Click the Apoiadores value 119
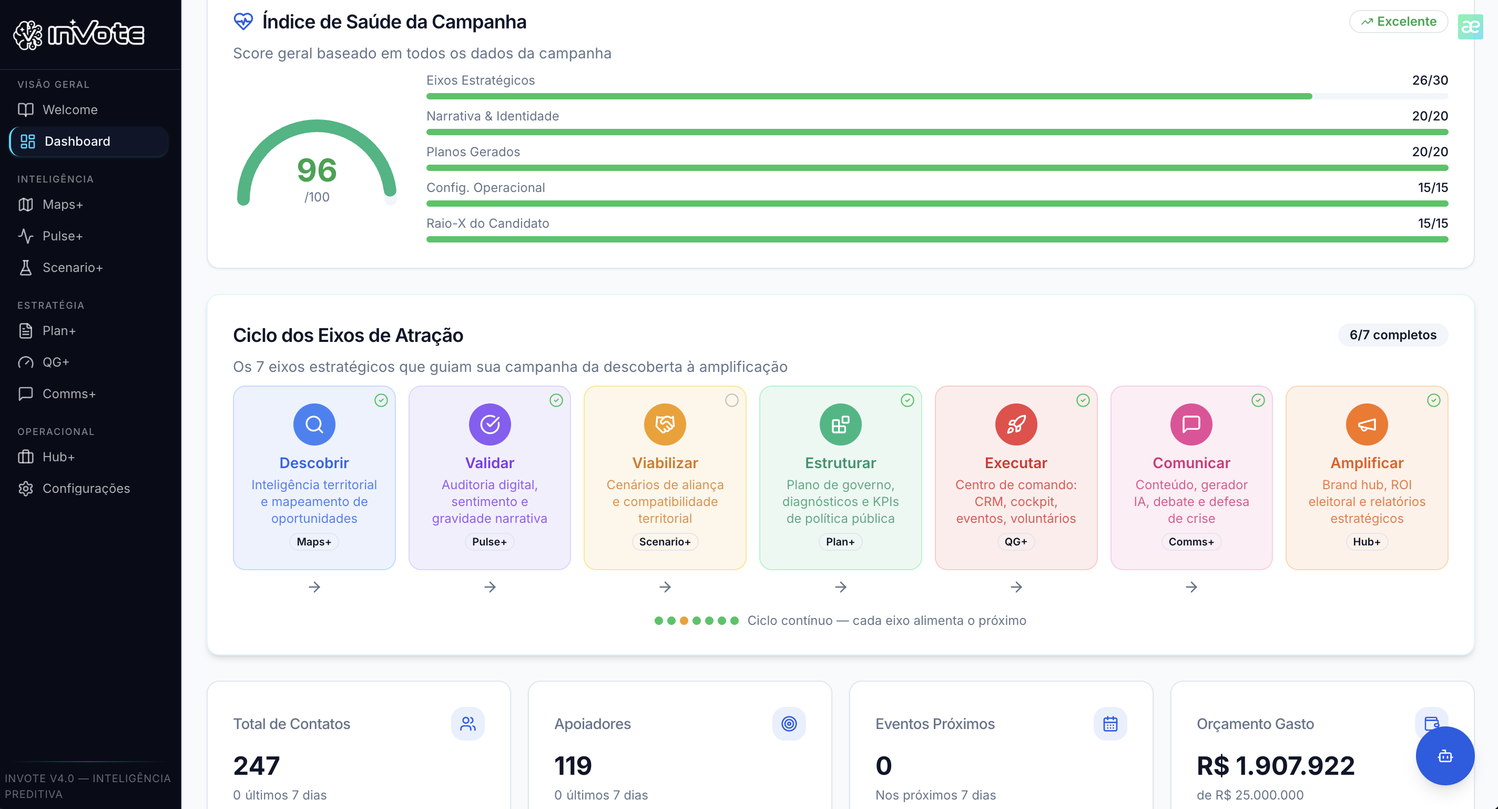Viewport: 1498px width, 809px height. point(573,765)
